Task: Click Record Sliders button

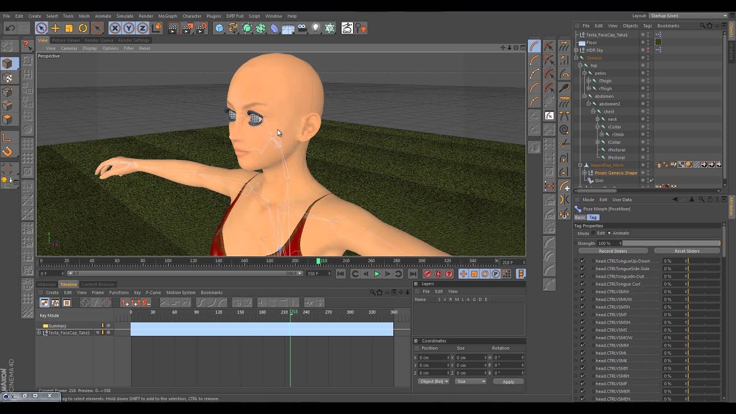Action: [x=613, y=251]
